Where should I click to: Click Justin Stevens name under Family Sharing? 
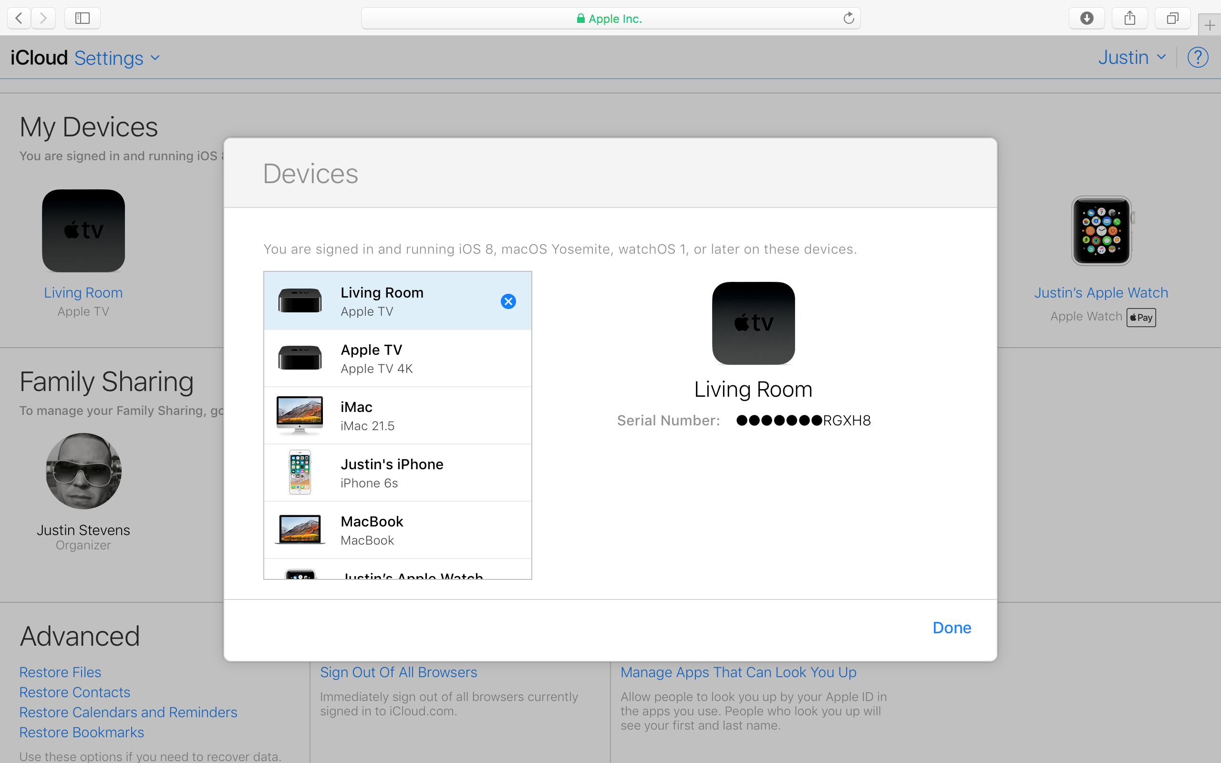point(83,530)
